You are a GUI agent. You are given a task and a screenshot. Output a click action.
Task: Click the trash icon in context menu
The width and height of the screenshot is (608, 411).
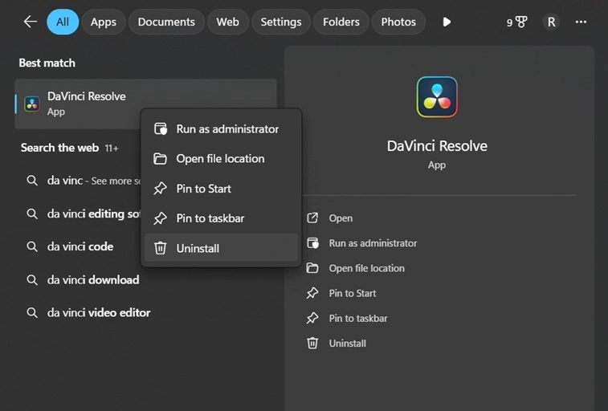[x=160, y=248]
